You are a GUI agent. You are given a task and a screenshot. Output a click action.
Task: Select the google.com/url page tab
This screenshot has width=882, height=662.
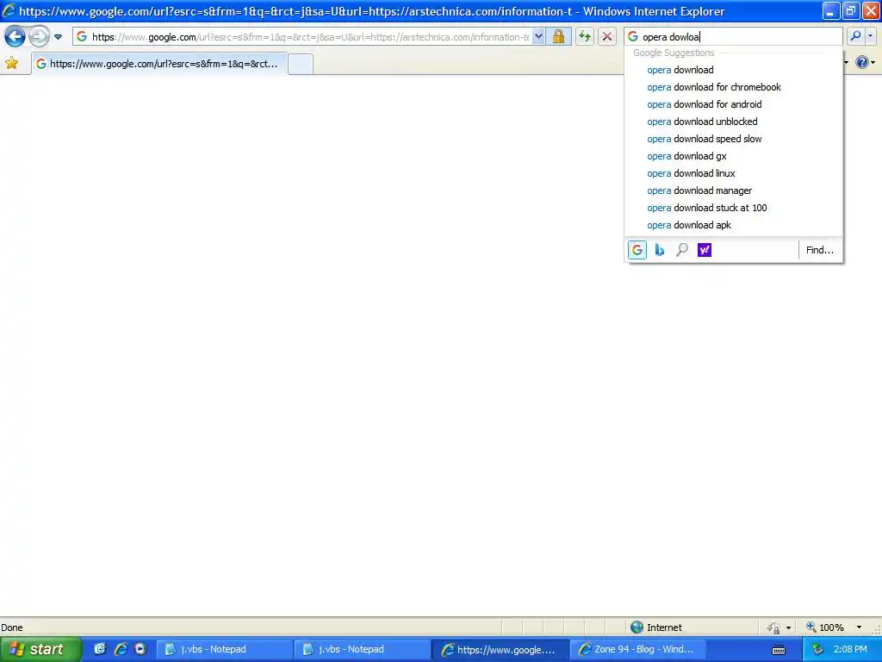[159, 64]
